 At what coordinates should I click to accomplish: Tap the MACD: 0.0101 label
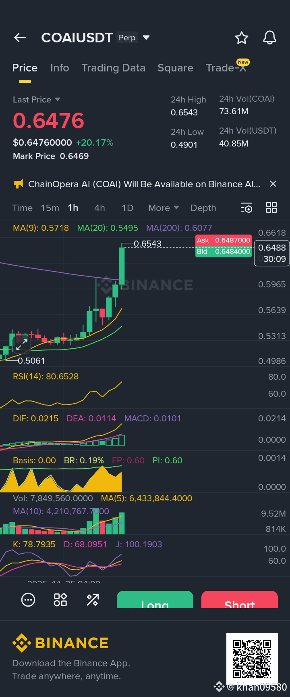(x=153, y=419)
